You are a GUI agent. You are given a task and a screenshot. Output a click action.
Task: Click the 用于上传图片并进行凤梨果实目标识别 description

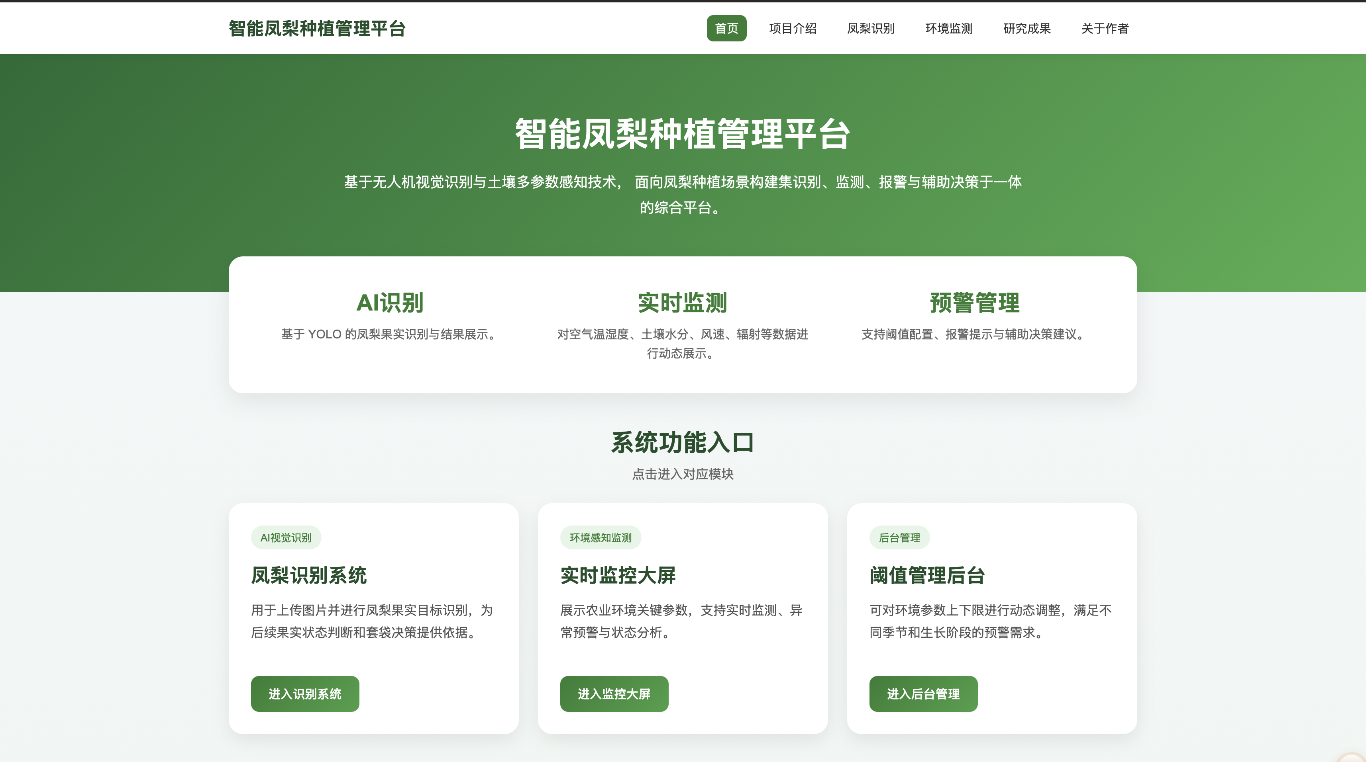click(x=372, y=621)
